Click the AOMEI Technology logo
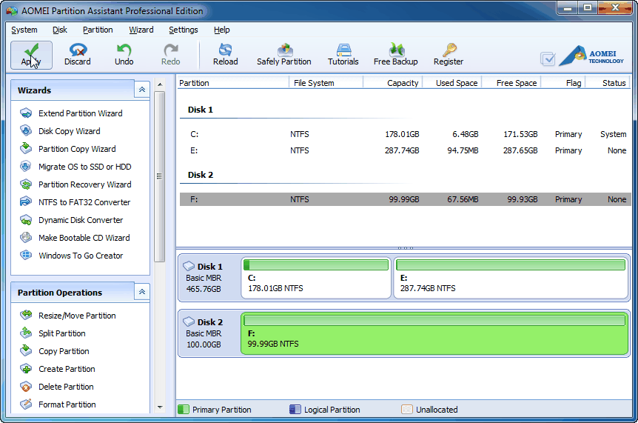 coord(591,56)
